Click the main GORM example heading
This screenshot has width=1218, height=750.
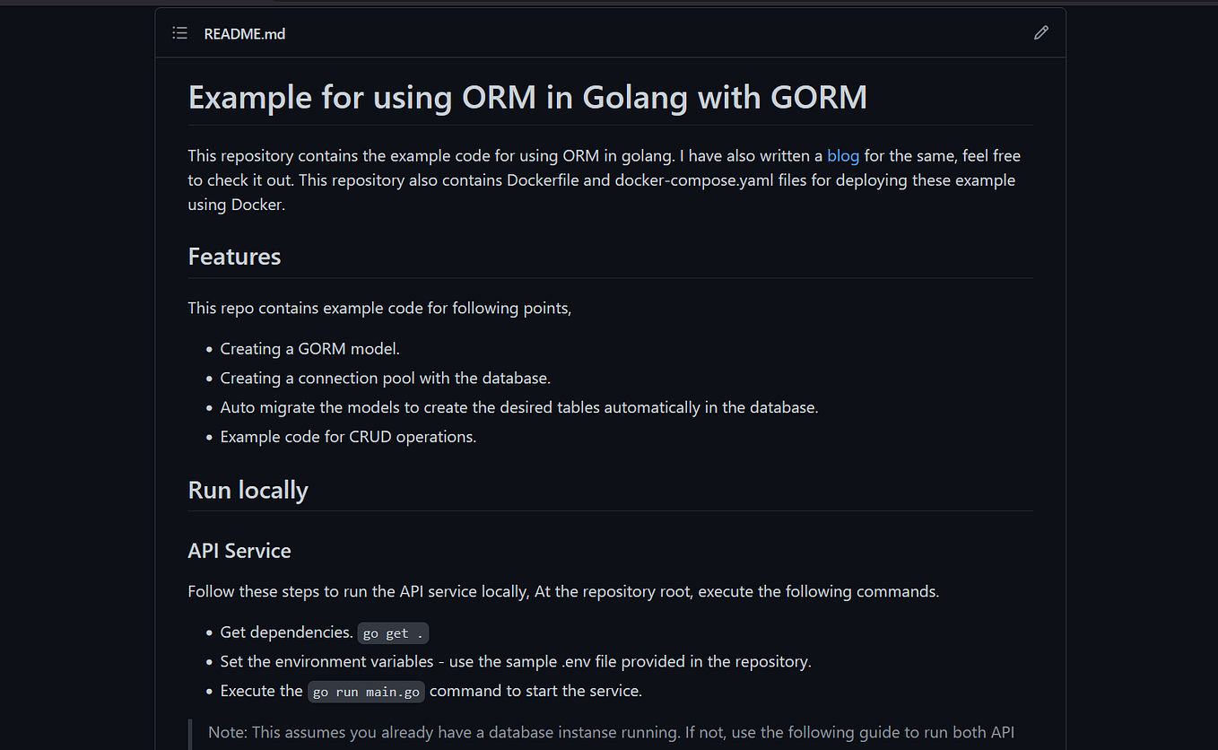point(526,97)
